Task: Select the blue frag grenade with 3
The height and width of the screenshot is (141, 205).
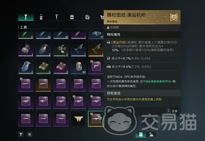Action: (26, 66)
